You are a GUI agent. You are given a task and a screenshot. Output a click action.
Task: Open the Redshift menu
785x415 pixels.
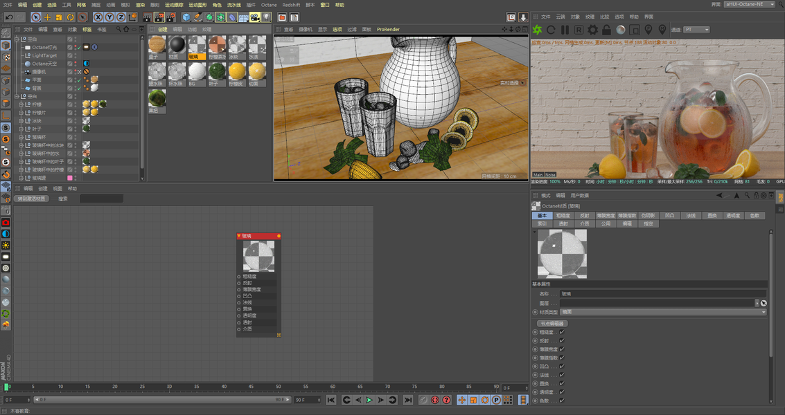[292, 5]
